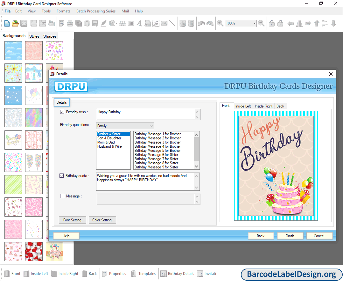Click inside the Birthday wish text field
Viewport: 343px width, 281px height.
[146, 114]
